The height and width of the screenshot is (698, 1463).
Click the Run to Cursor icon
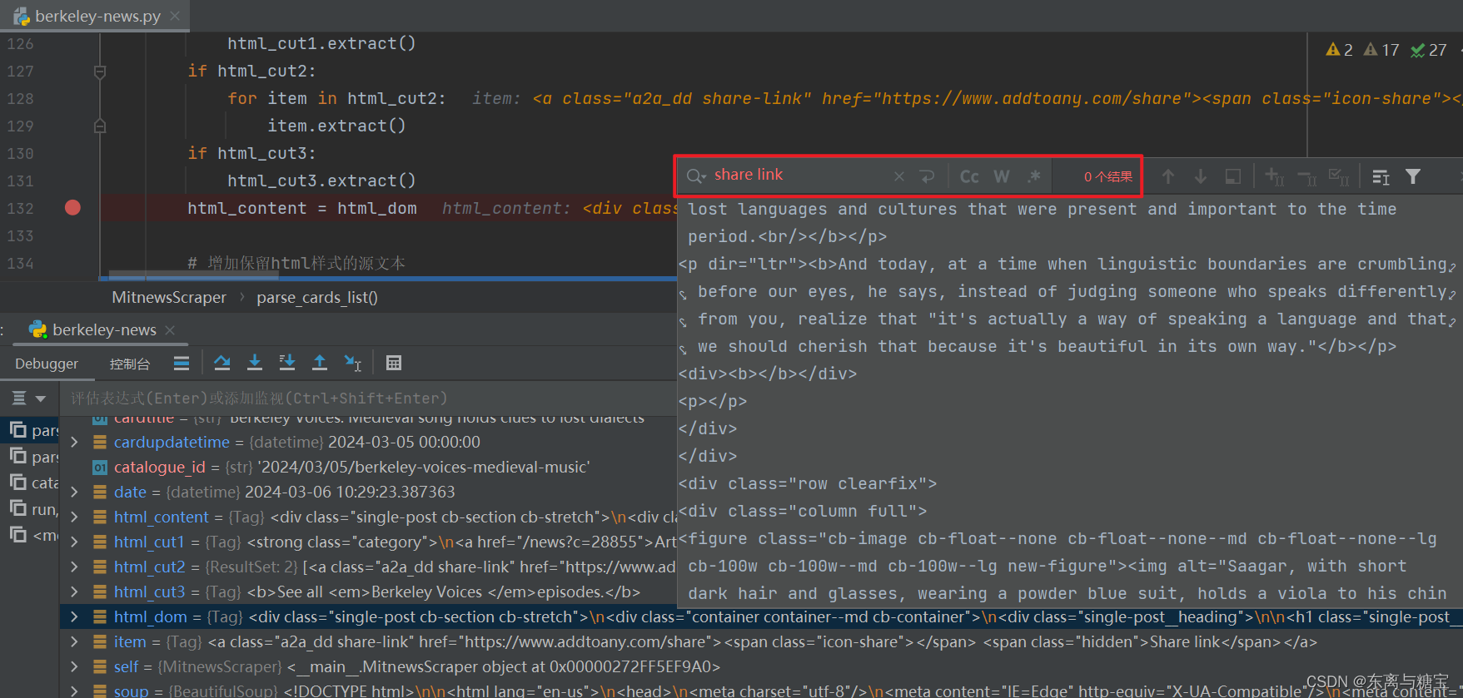coord(352,363)
